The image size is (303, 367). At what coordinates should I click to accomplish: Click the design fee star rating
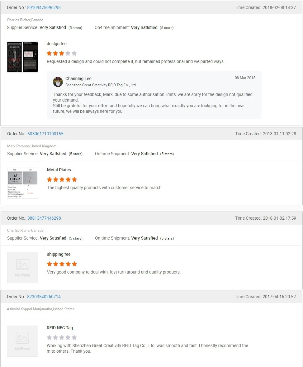pos(62,53)
